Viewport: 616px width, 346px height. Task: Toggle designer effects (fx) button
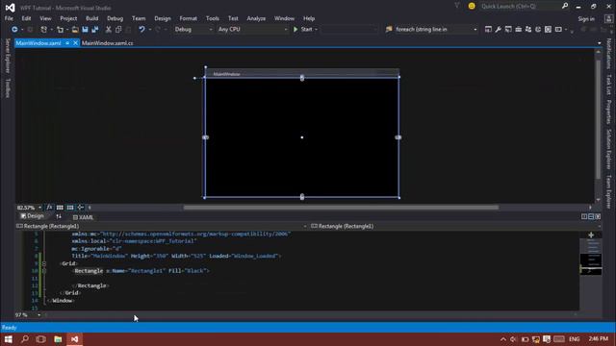(49, 208)
